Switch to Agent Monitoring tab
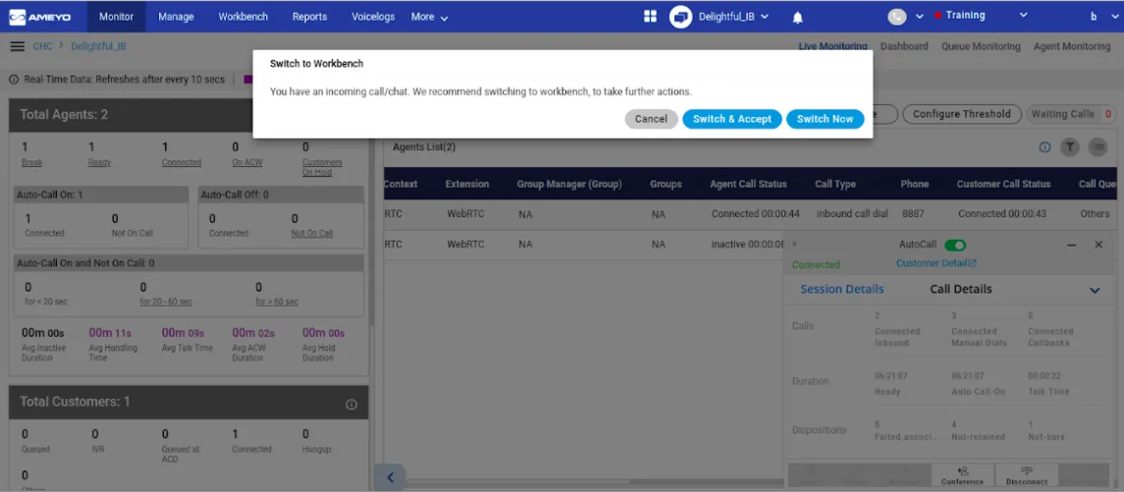The image size is (1124, 492). click(1072, 46)
